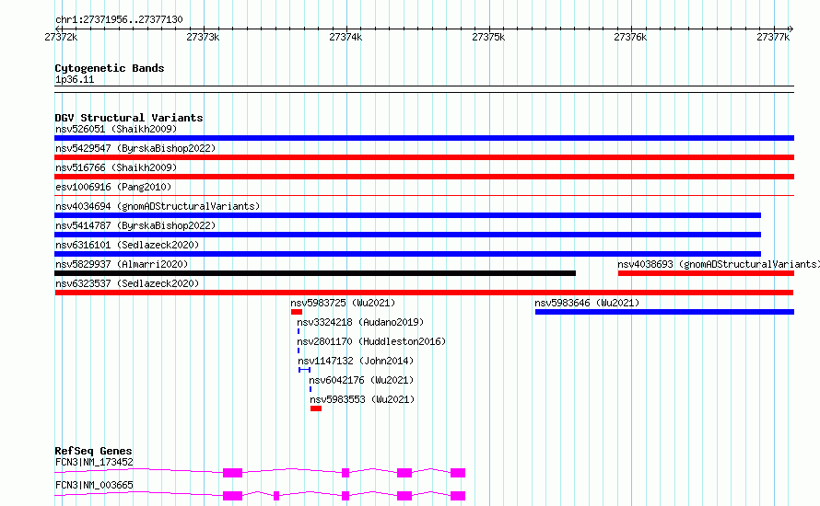Click the ruler's right arrowhead
The width and height of the screenshot is (820, 506).
click(791, 29)
